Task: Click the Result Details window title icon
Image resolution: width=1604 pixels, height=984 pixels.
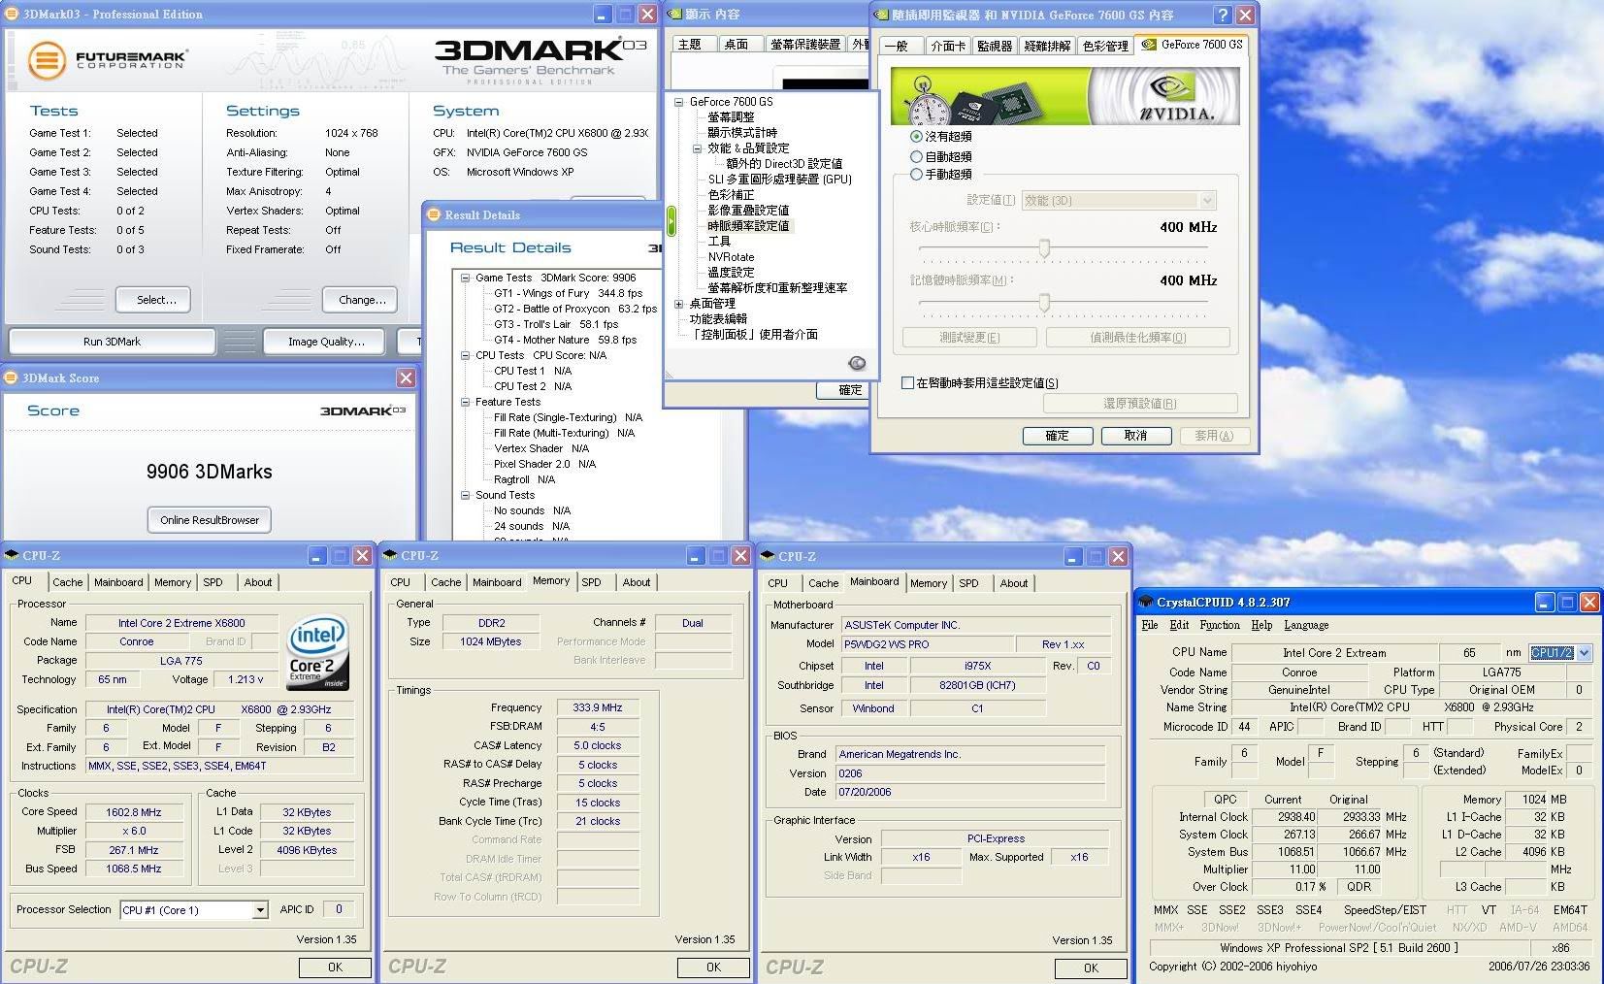Action: coord(434,214)
